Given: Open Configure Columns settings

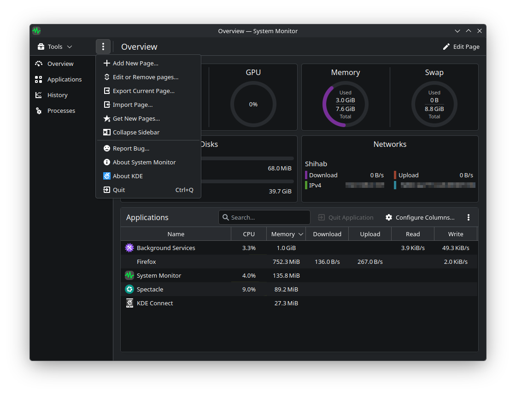Looking at the screenshot, I should [x=420, y=217].
